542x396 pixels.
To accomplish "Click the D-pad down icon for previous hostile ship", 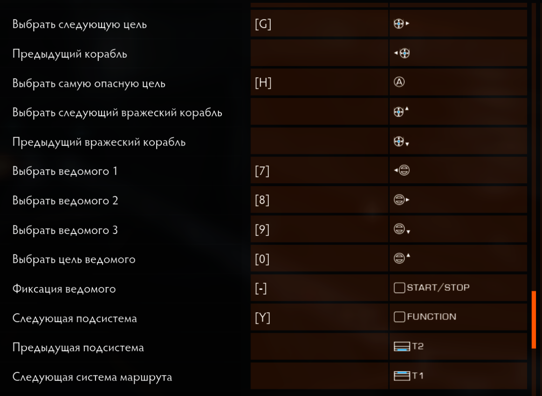I will (401, 141).
